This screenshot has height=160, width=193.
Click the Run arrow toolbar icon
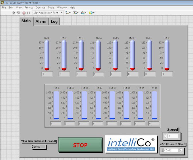pyautogui.click(x=13, y=13)
